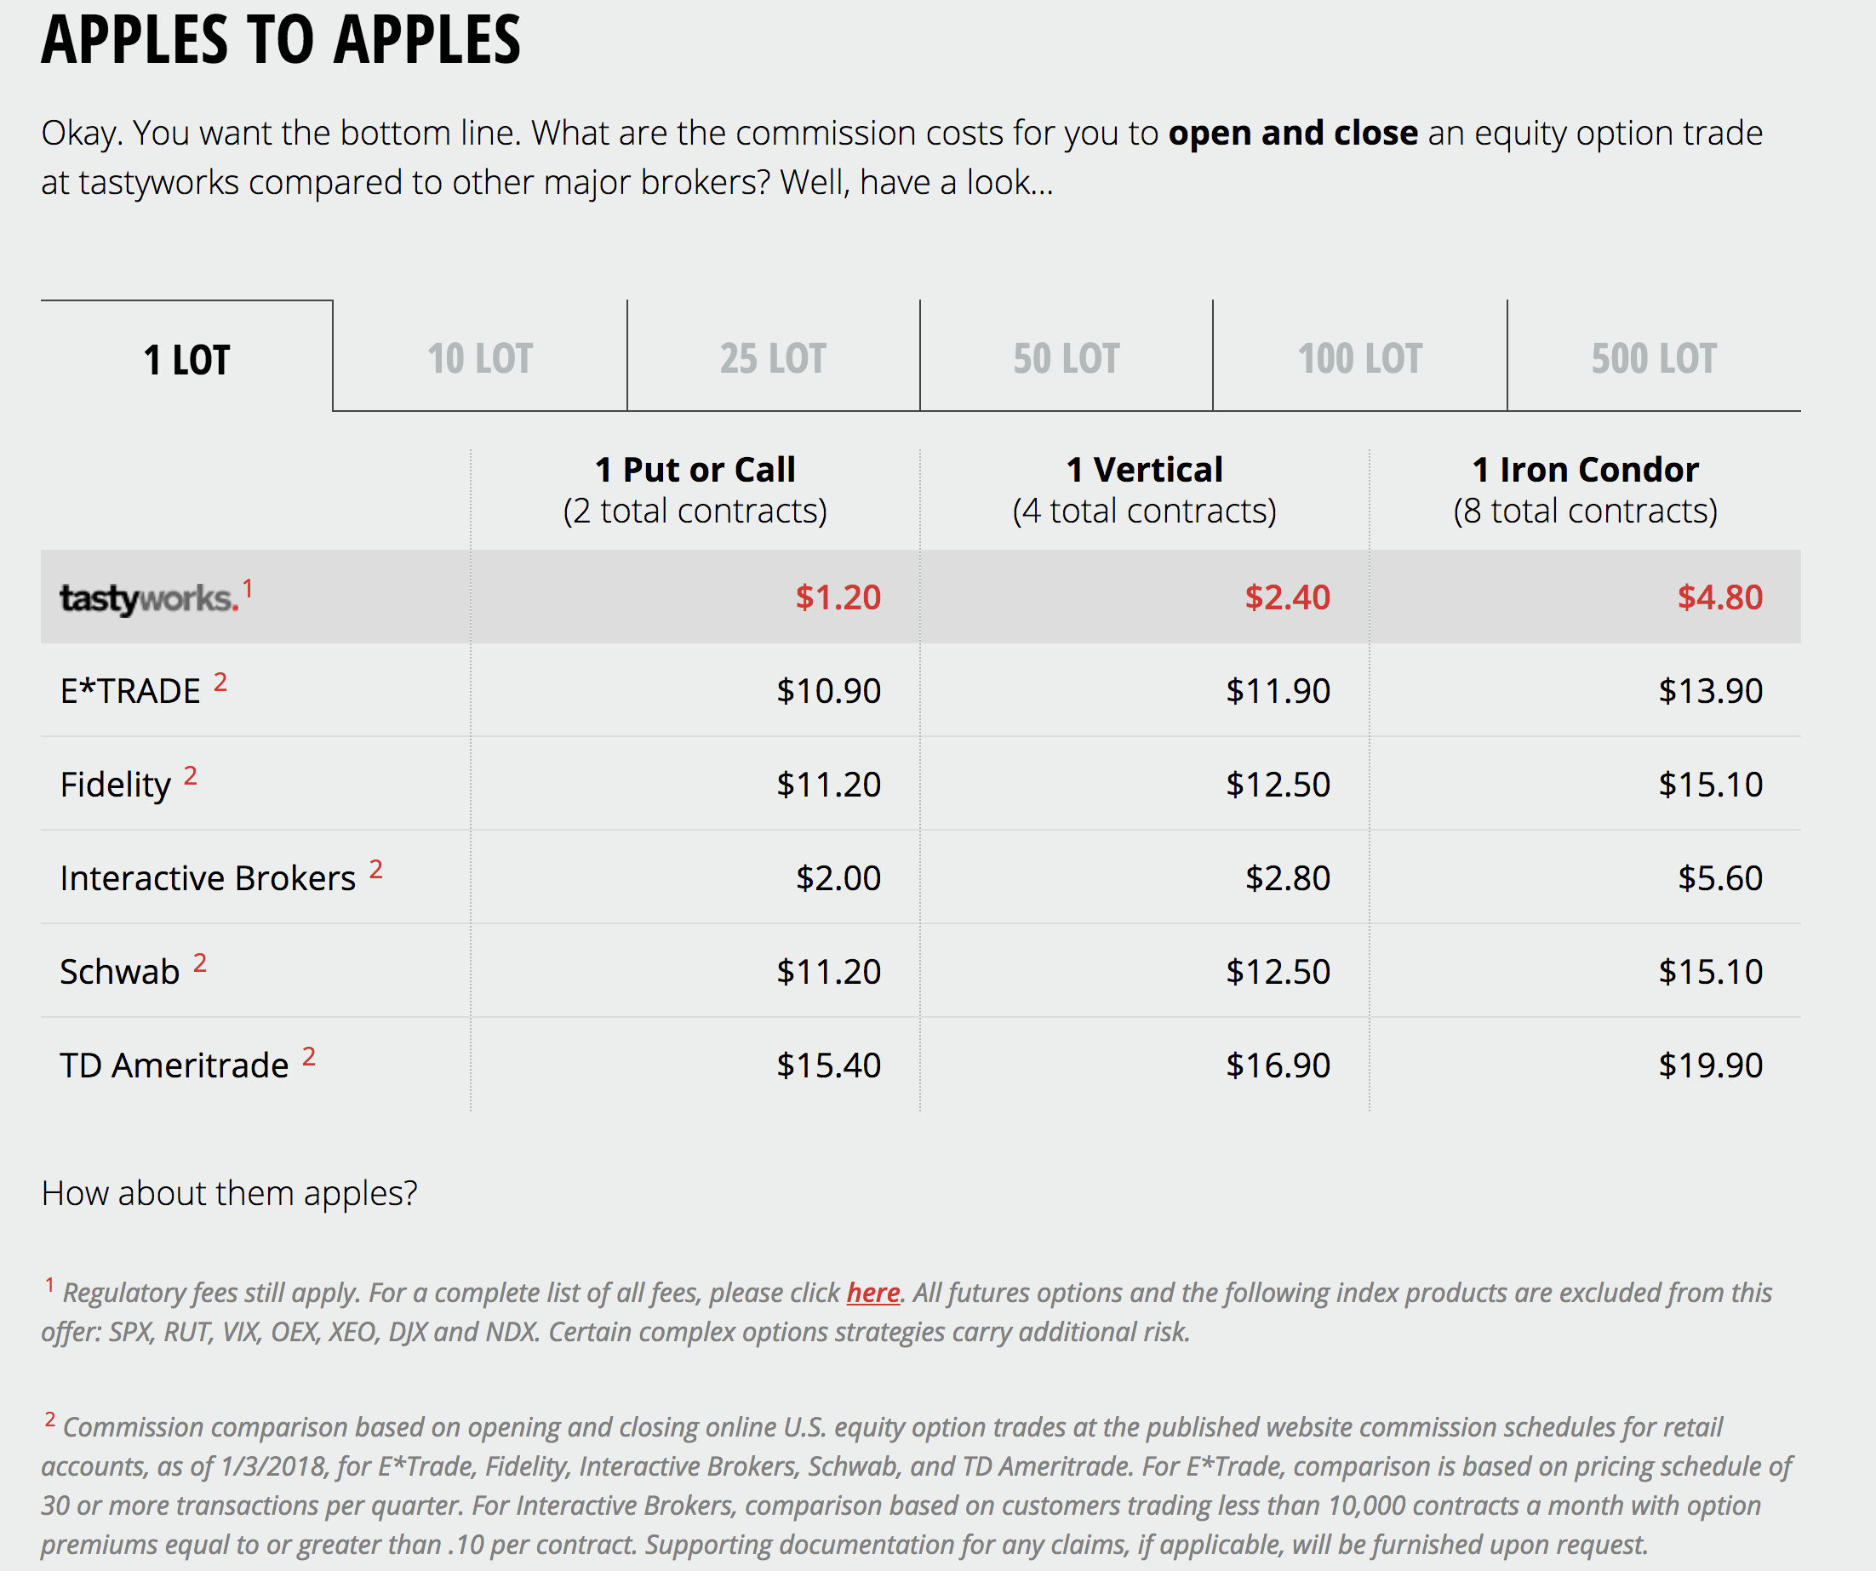
Task: Click the tastyworks logo in table
Action: click(149, 598)
